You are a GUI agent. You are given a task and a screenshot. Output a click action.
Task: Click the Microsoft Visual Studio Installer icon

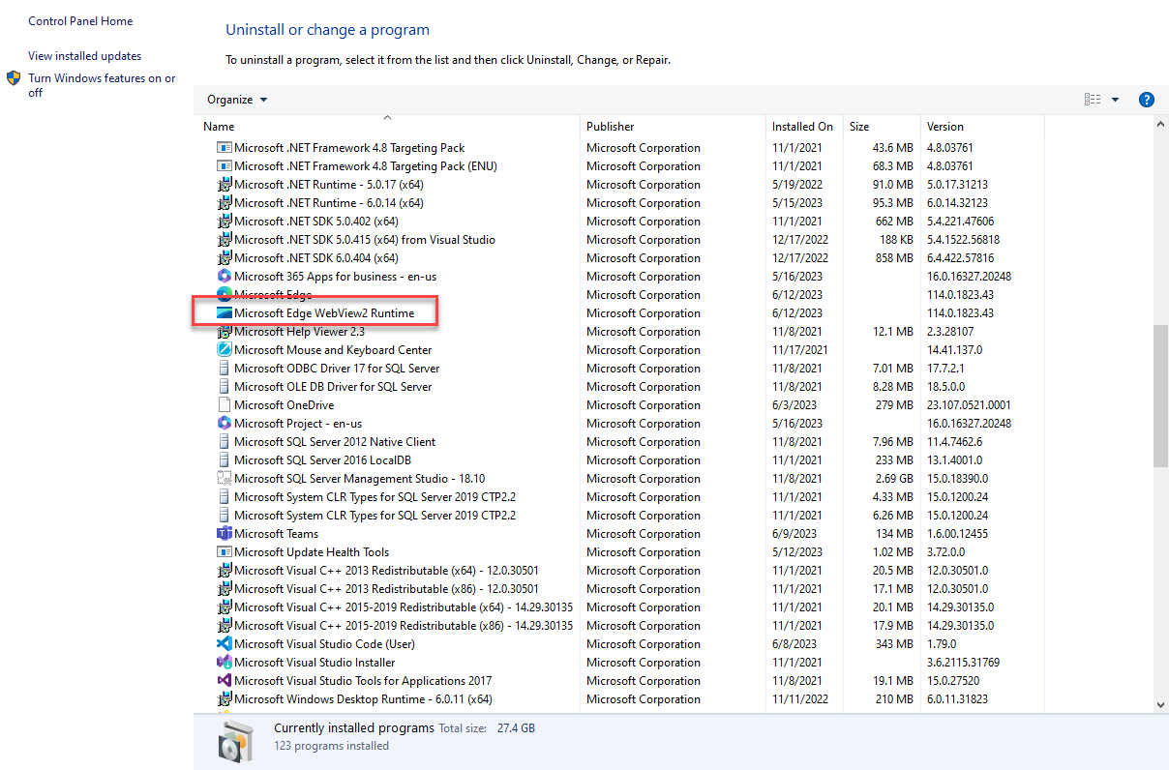(225, 663)
